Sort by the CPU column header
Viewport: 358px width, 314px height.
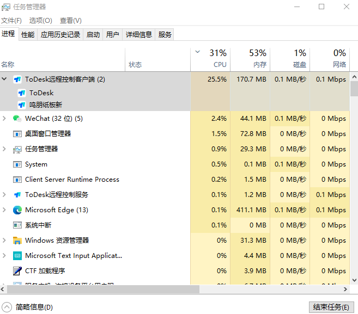[x=210, y=60]
